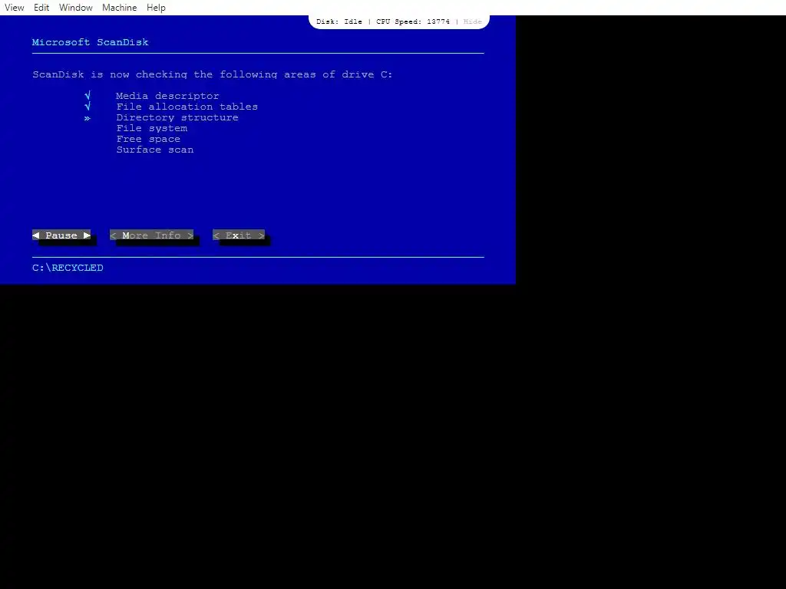Image resolution: width=786 pixels, height=589 pixels.
Task: Select the File system line
Action: (152, 128)
